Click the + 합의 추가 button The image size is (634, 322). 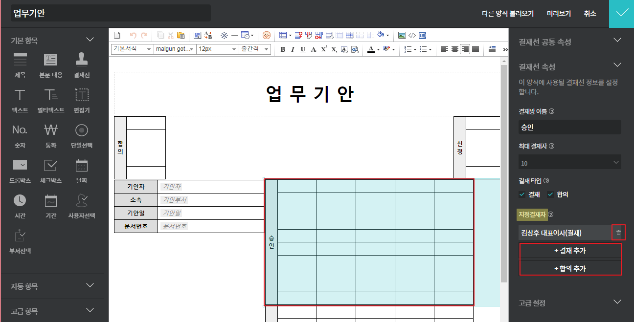tap(570, 268)
